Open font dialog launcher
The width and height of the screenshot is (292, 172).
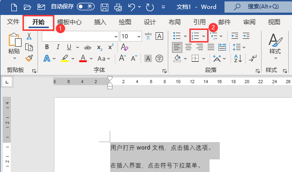[165, 71]
